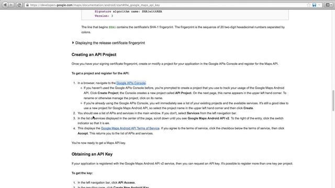Click the bold "Google Maps Android API v2" text
Image resolution: width=335 pixels, height=188 pixels.
[x=208, y=119]
